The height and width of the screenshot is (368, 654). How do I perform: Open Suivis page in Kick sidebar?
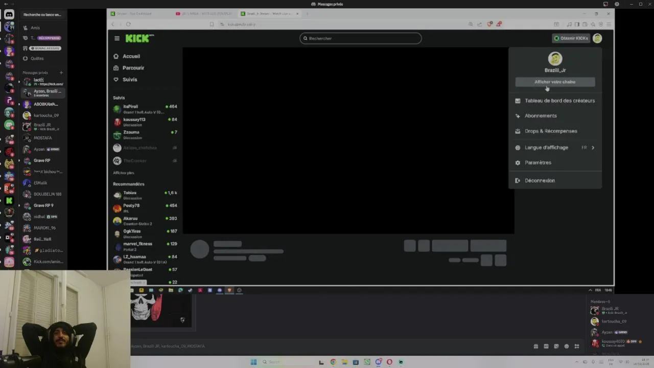click(x=125, y=80)
